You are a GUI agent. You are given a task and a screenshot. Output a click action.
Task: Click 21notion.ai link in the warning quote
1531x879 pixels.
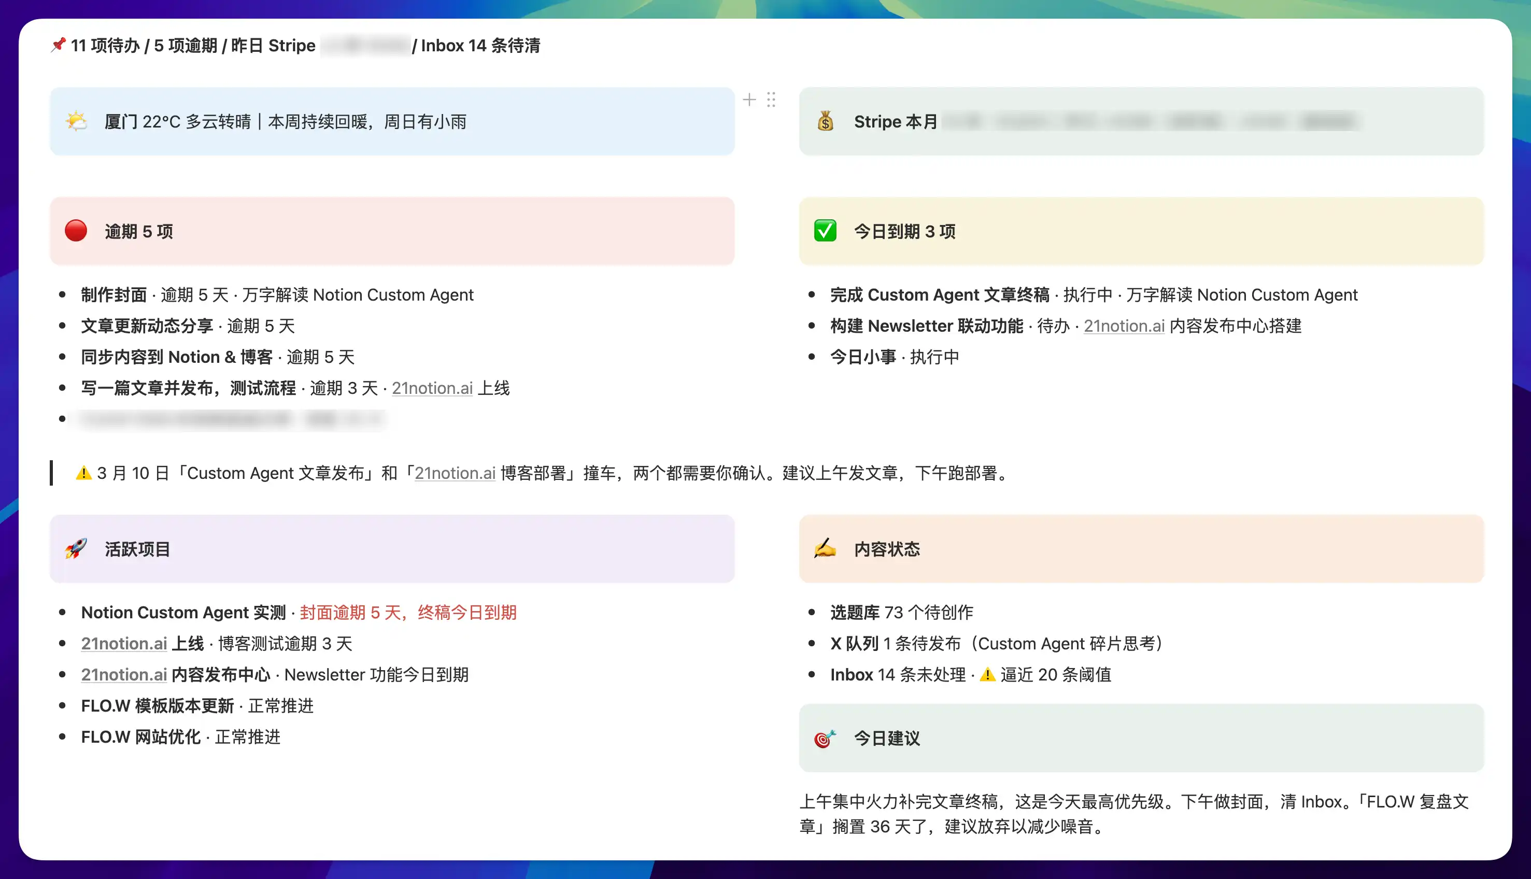pos(455,473)
